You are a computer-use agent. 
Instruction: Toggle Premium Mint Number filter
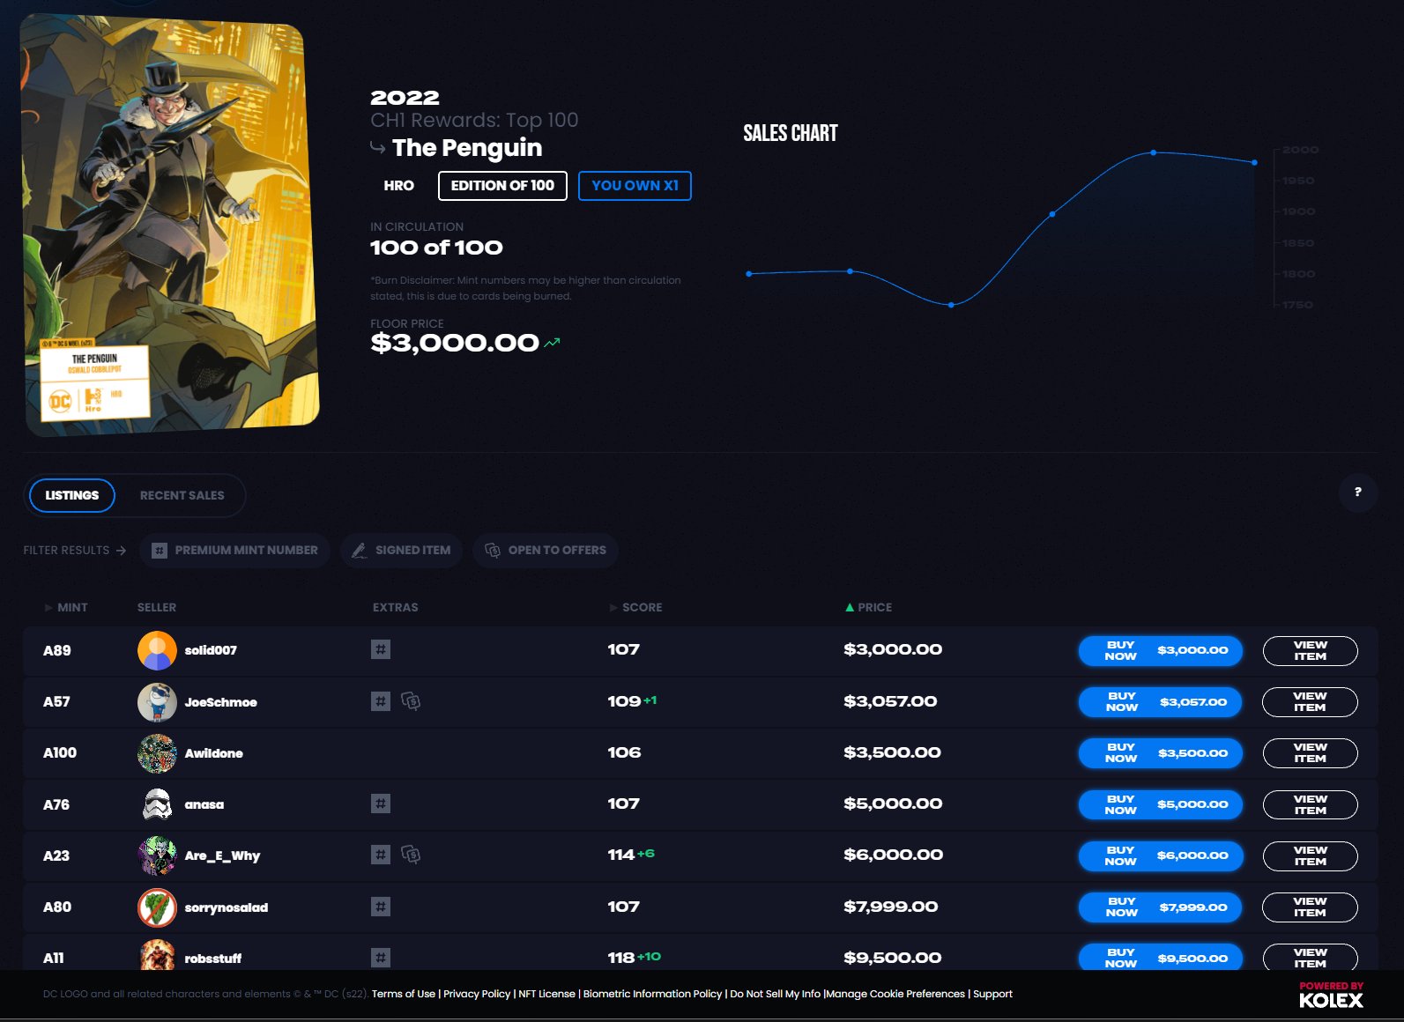coord(234,550)
